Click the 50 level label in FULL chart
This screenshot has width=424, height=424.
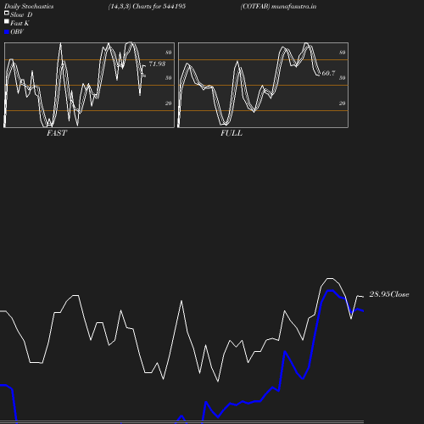click(343, 78)
